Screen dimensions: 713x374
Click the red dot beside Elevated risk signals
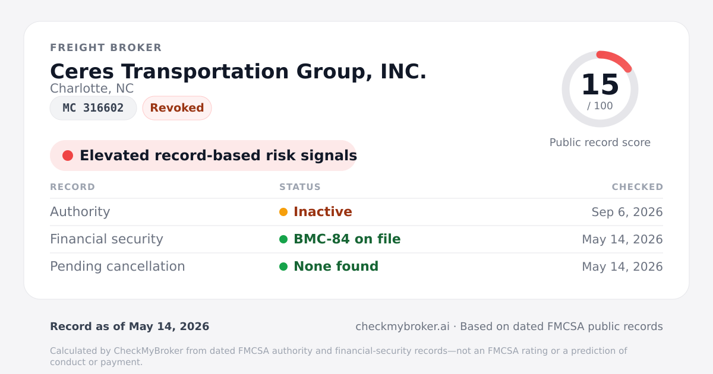(68, 156)
